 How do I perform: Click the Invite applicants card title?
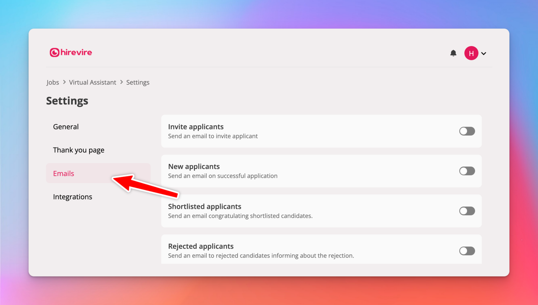tap(196, 127)
